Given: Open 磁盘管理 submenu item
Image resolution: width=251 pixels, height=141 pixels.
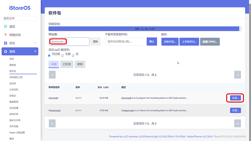Looking at the screenshot, I should click(14, 102).
